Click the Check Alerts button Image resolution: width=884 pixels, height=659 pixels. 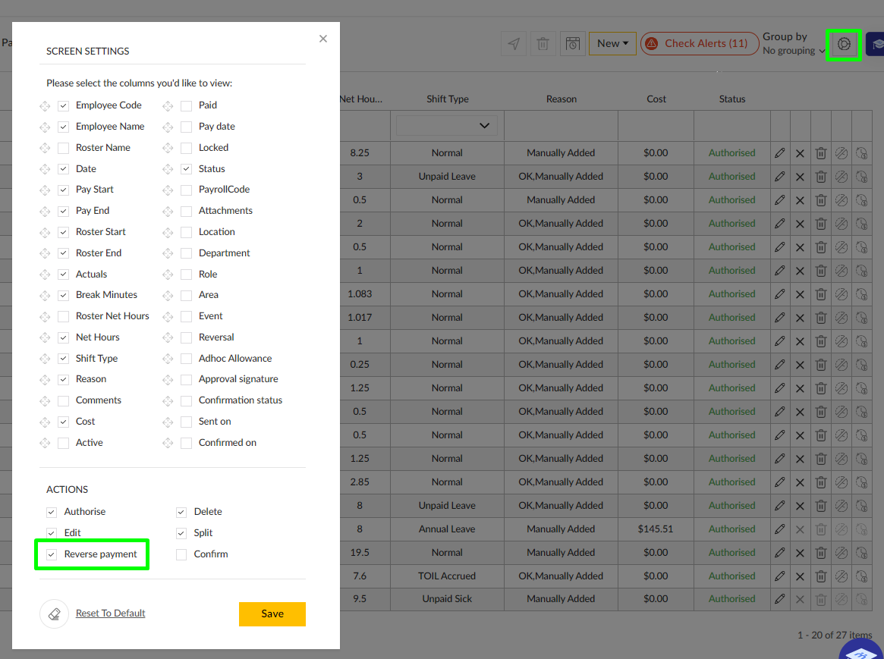[699, 43]
